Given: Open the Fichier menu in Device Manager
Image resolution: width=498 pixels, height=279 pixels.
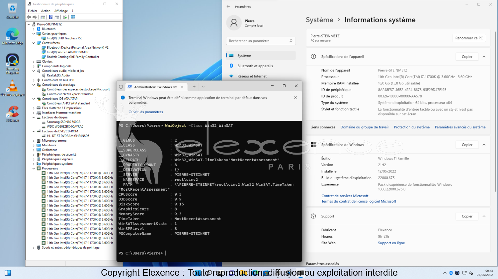Looking at the screenshot, I should click(33, 11).
